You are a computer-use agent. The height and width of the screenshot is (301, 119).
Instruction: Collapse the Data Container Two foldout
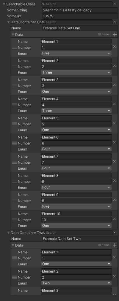8,233
